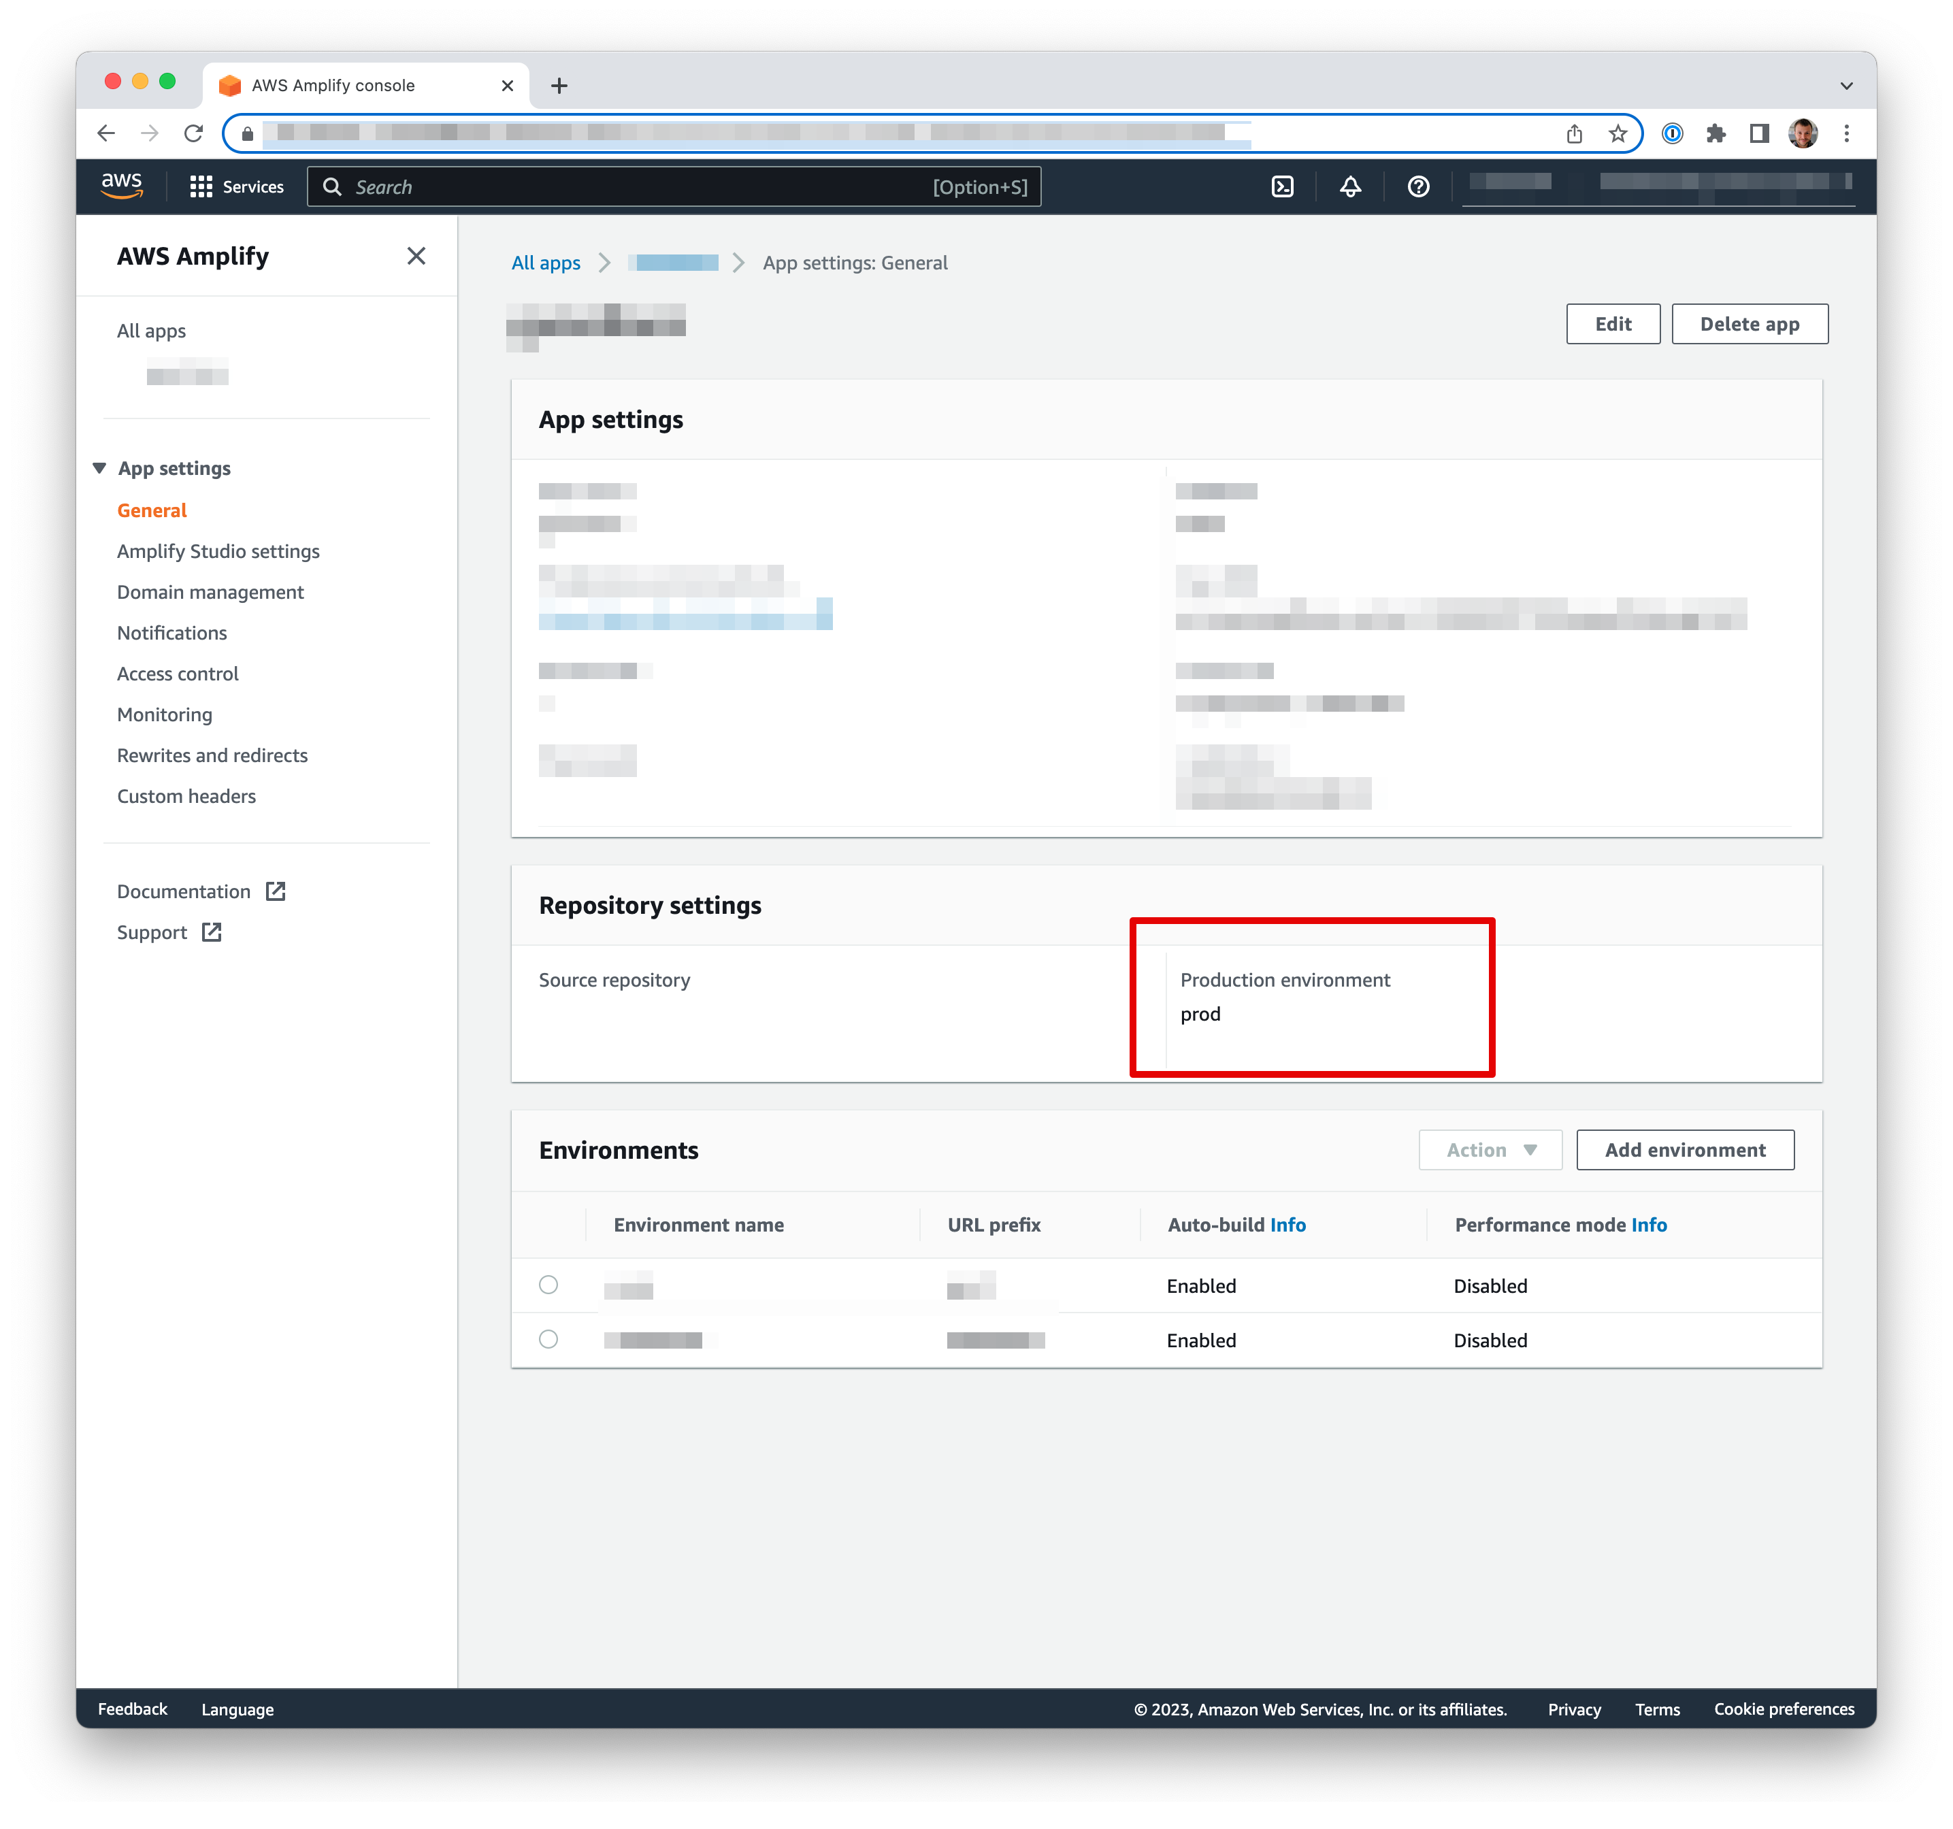Click the Add environment button
The width and height of the screenshot is (1953, 1829).
coord(1684,1150)
